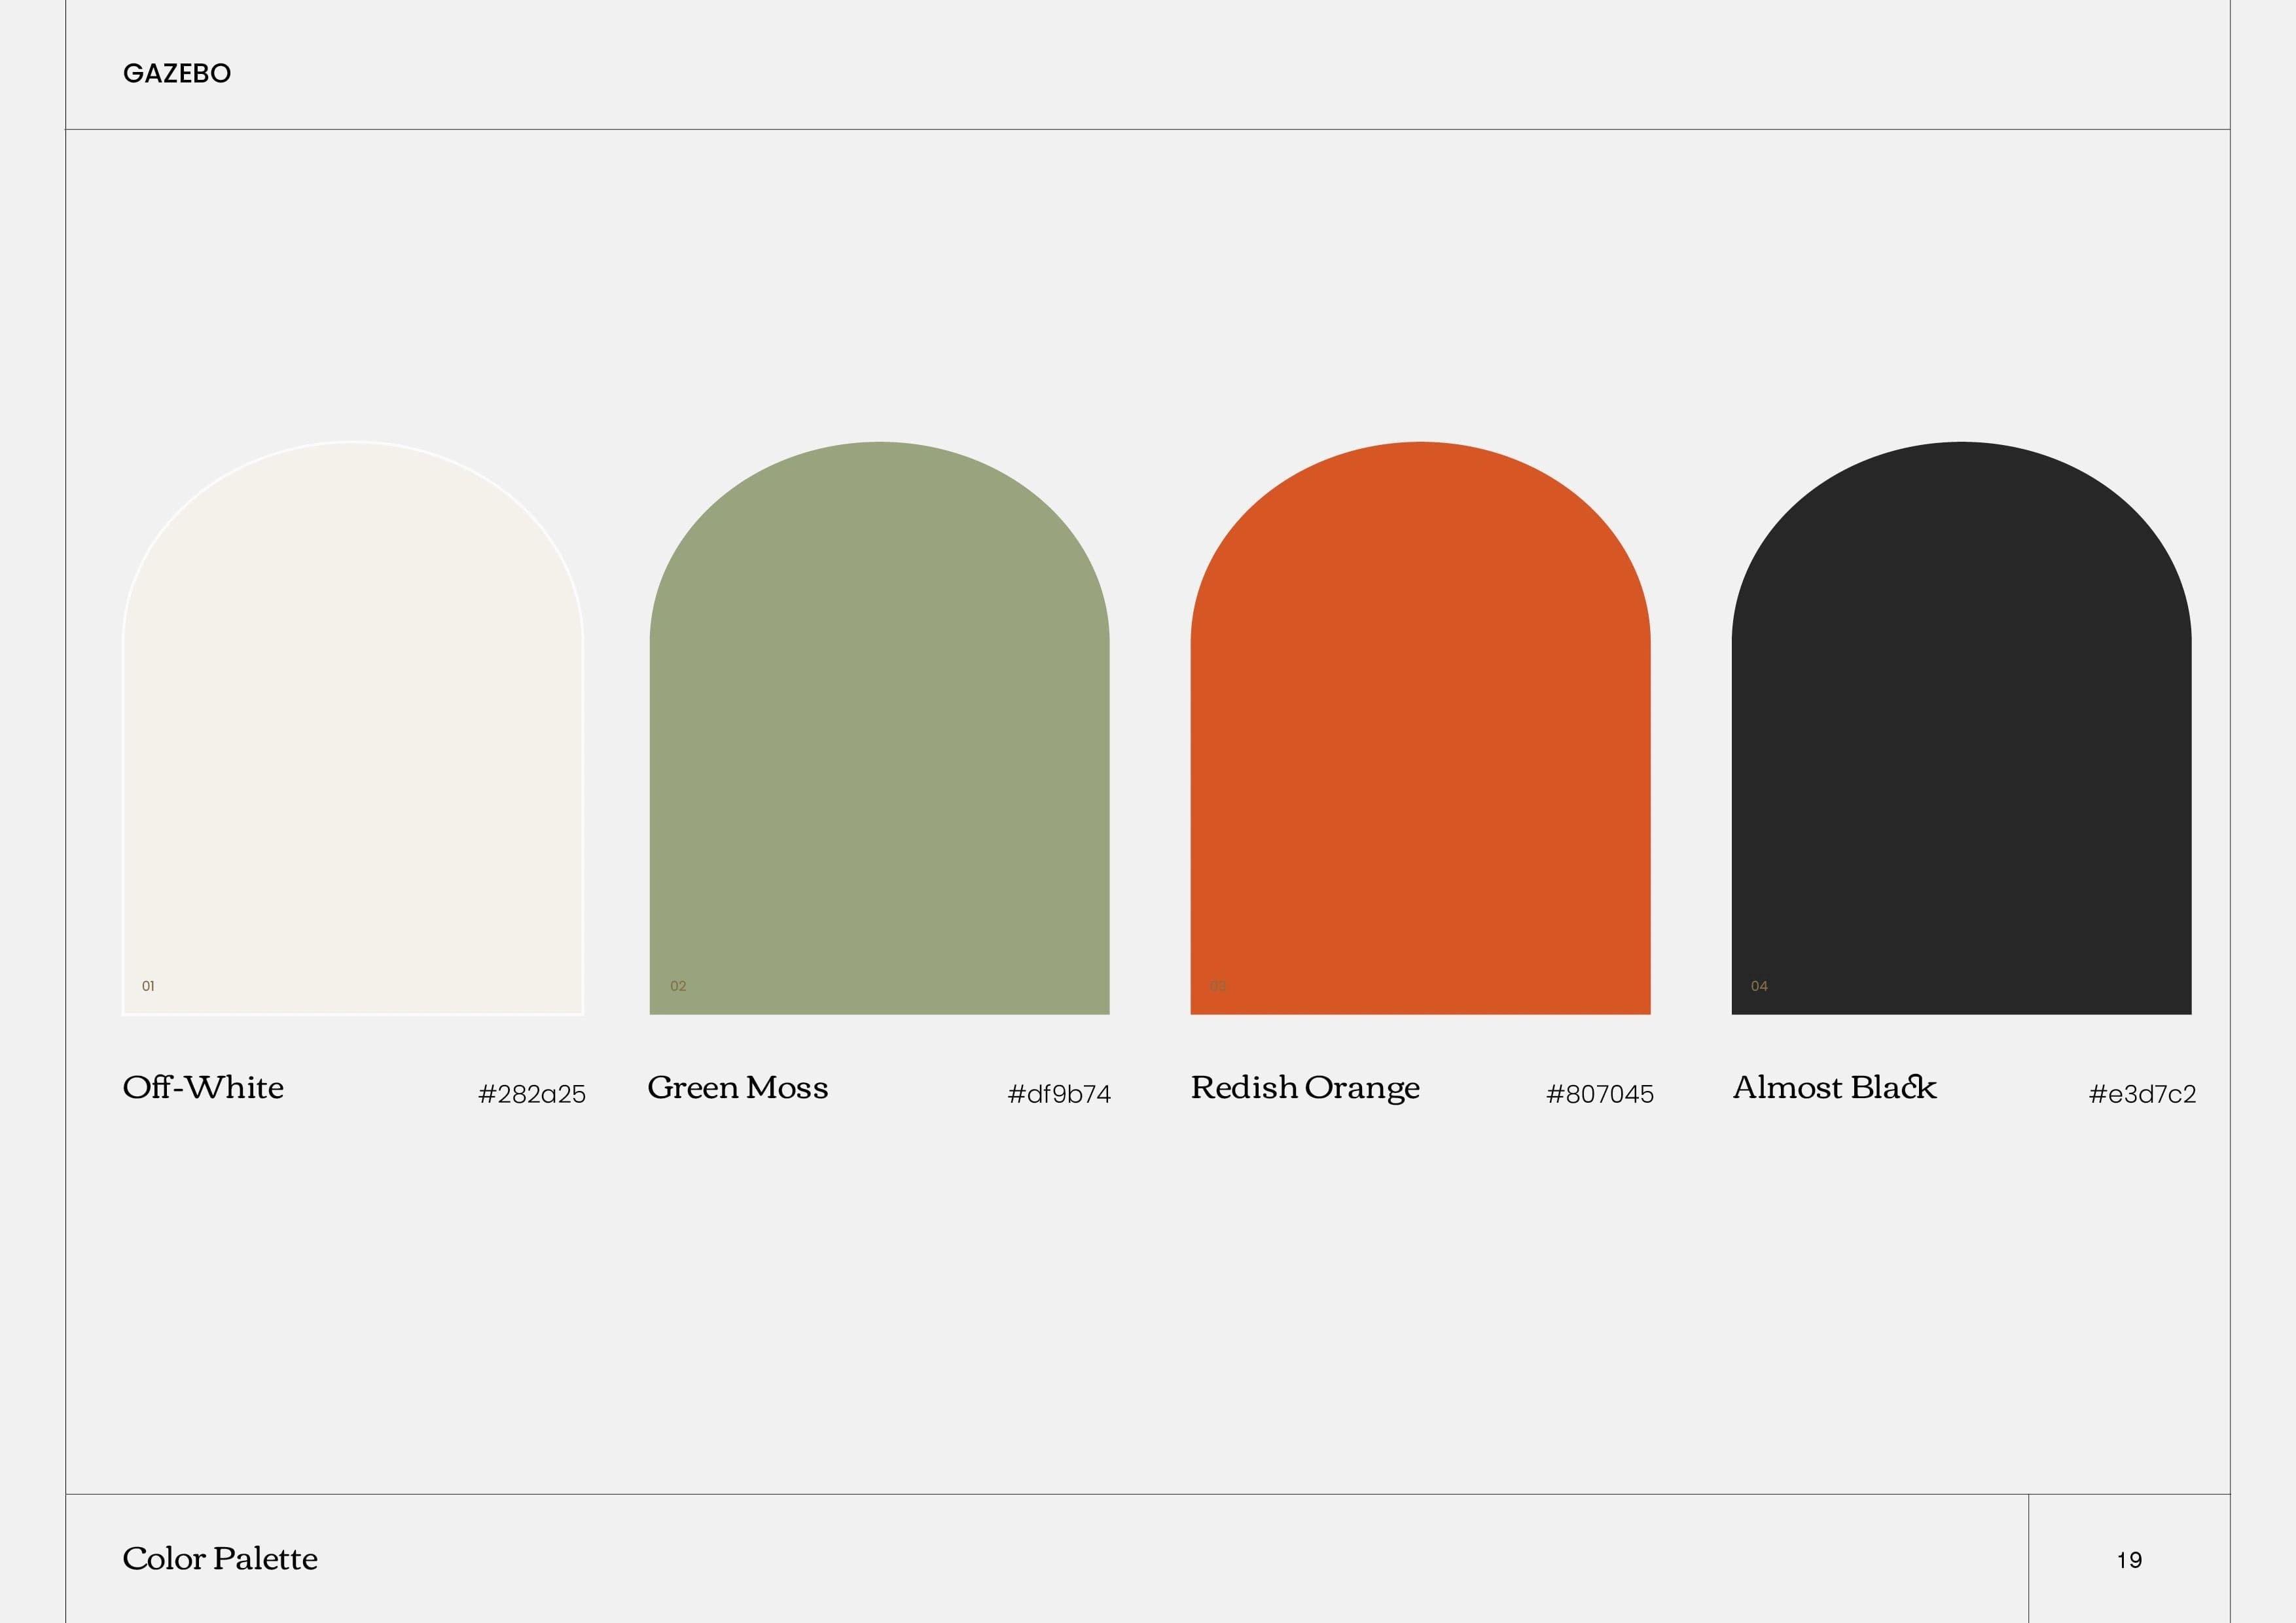Click the 02 index number in swatch
The width and height of the screenshot is (2296, 1623).
coord(678,986)
